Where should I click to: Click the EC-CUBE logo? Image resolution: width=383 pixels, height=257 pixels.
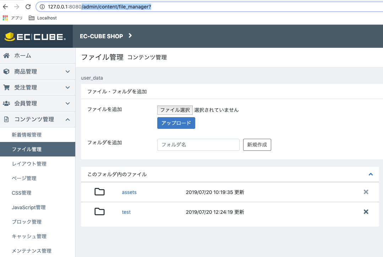[35, 36]
